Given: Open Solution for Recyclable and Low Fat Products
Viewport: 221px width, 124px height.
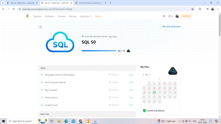Looking at the screenshot, I should [114, 75].
